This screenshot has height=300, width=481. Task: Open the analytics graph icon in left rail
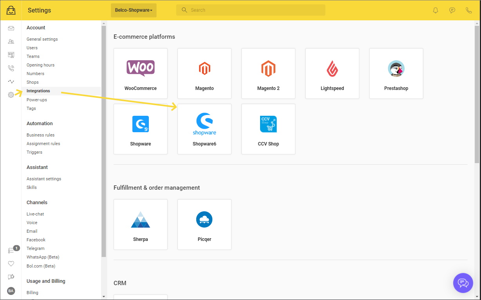pyautogui.click(x=11, y=81)
